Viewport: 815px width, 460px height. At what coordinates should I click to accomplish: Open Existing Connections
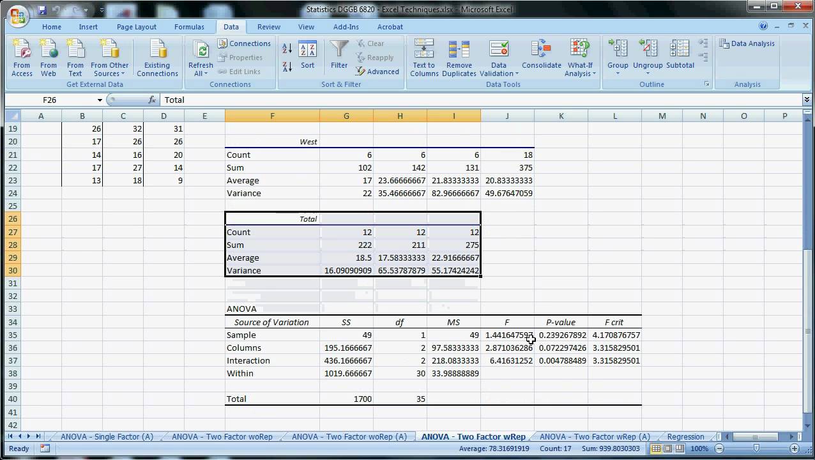click(157, 59)
